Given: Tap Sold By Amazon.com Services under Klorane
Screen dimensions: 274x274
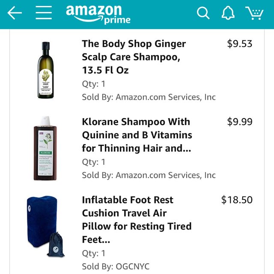Looking at the screenshot, I should (149, 175).
